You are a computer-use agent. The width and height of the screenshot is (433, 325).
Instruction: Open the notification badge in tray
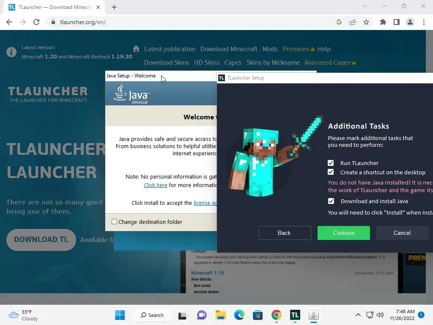coord(421,315)
